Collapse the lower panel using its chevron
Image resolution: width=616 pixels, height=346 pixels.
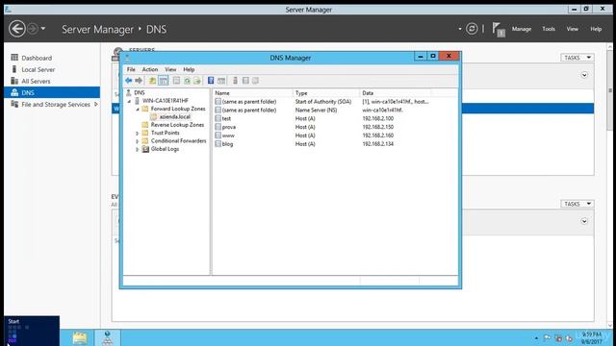point(584,221)
